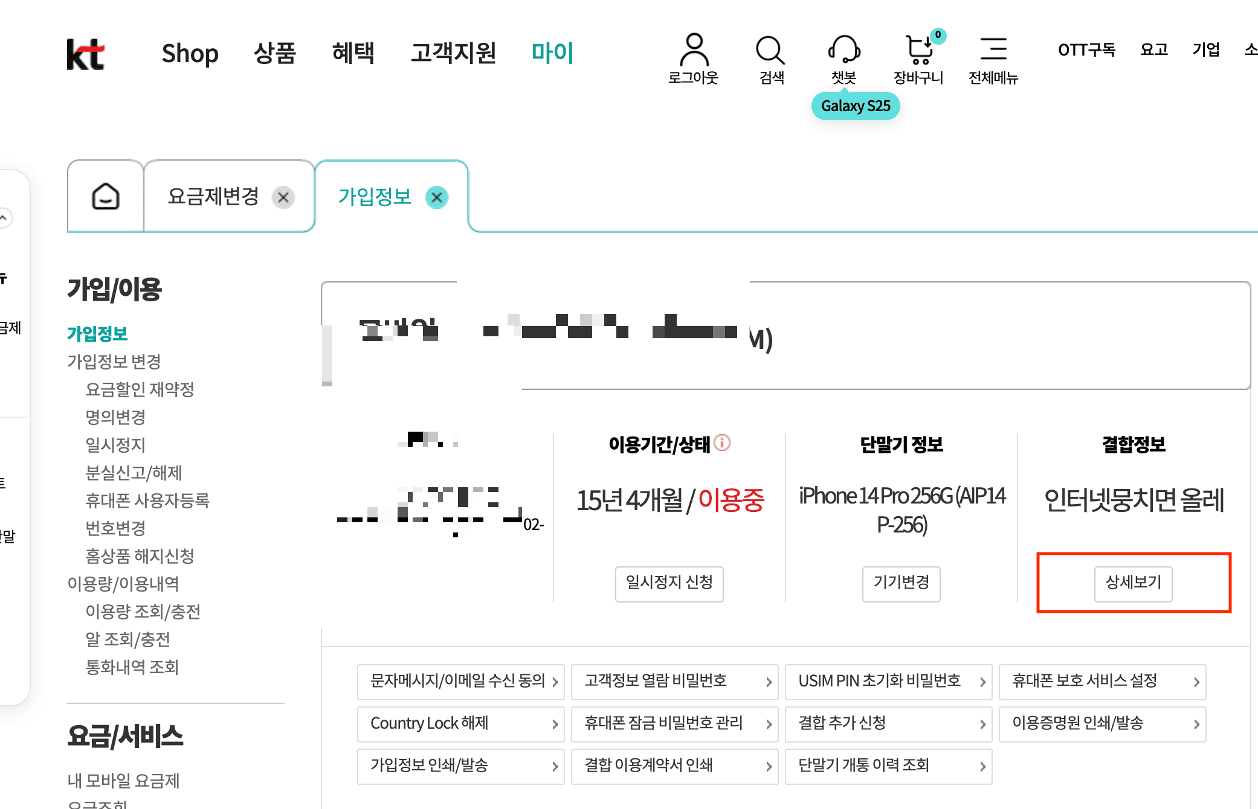This screenshot has height=809, width=1258.
Task: Collapse the left side panel arrow
Action: 5,218
